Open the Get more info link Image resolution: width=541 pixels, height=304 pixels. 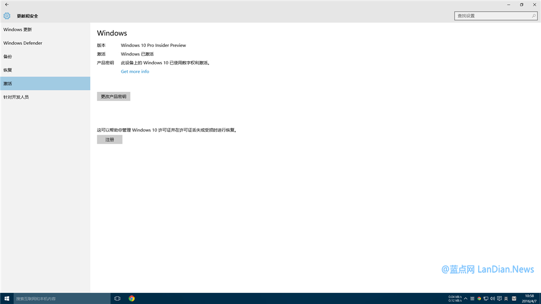click(x=135, y=71)
